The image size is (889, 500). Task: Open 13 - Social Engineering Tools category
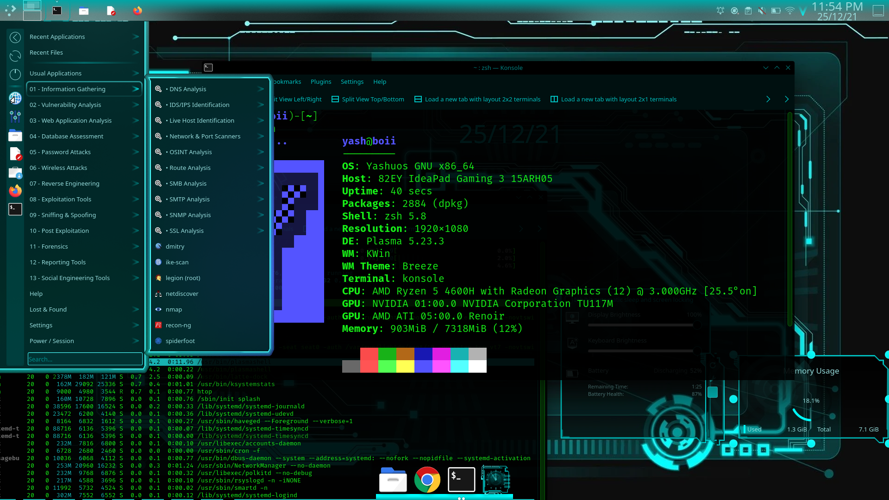coord(84,278)
